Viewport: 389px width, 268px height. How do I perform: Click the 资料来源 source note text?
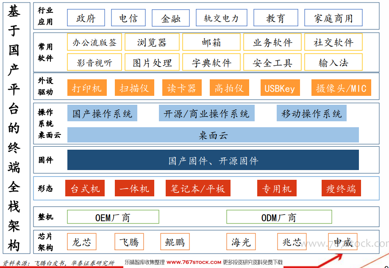(x=58, y=263)
